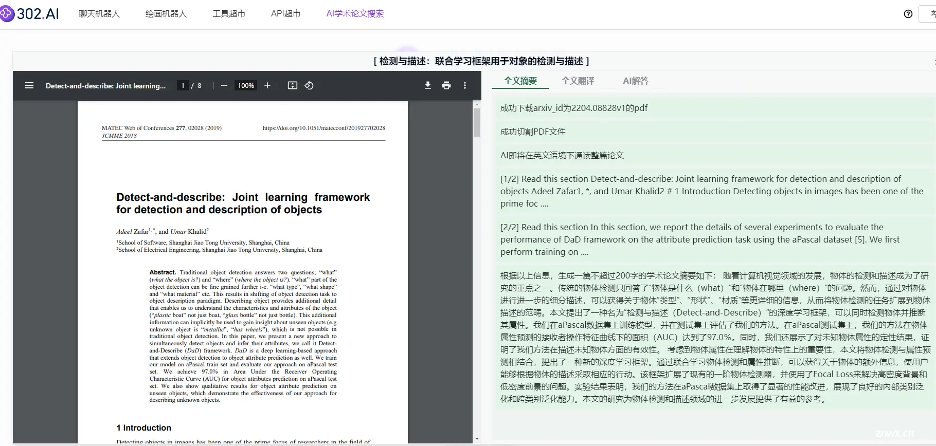
Task: Go to 工具超市 in the navigation
Action: click(229, 14)
